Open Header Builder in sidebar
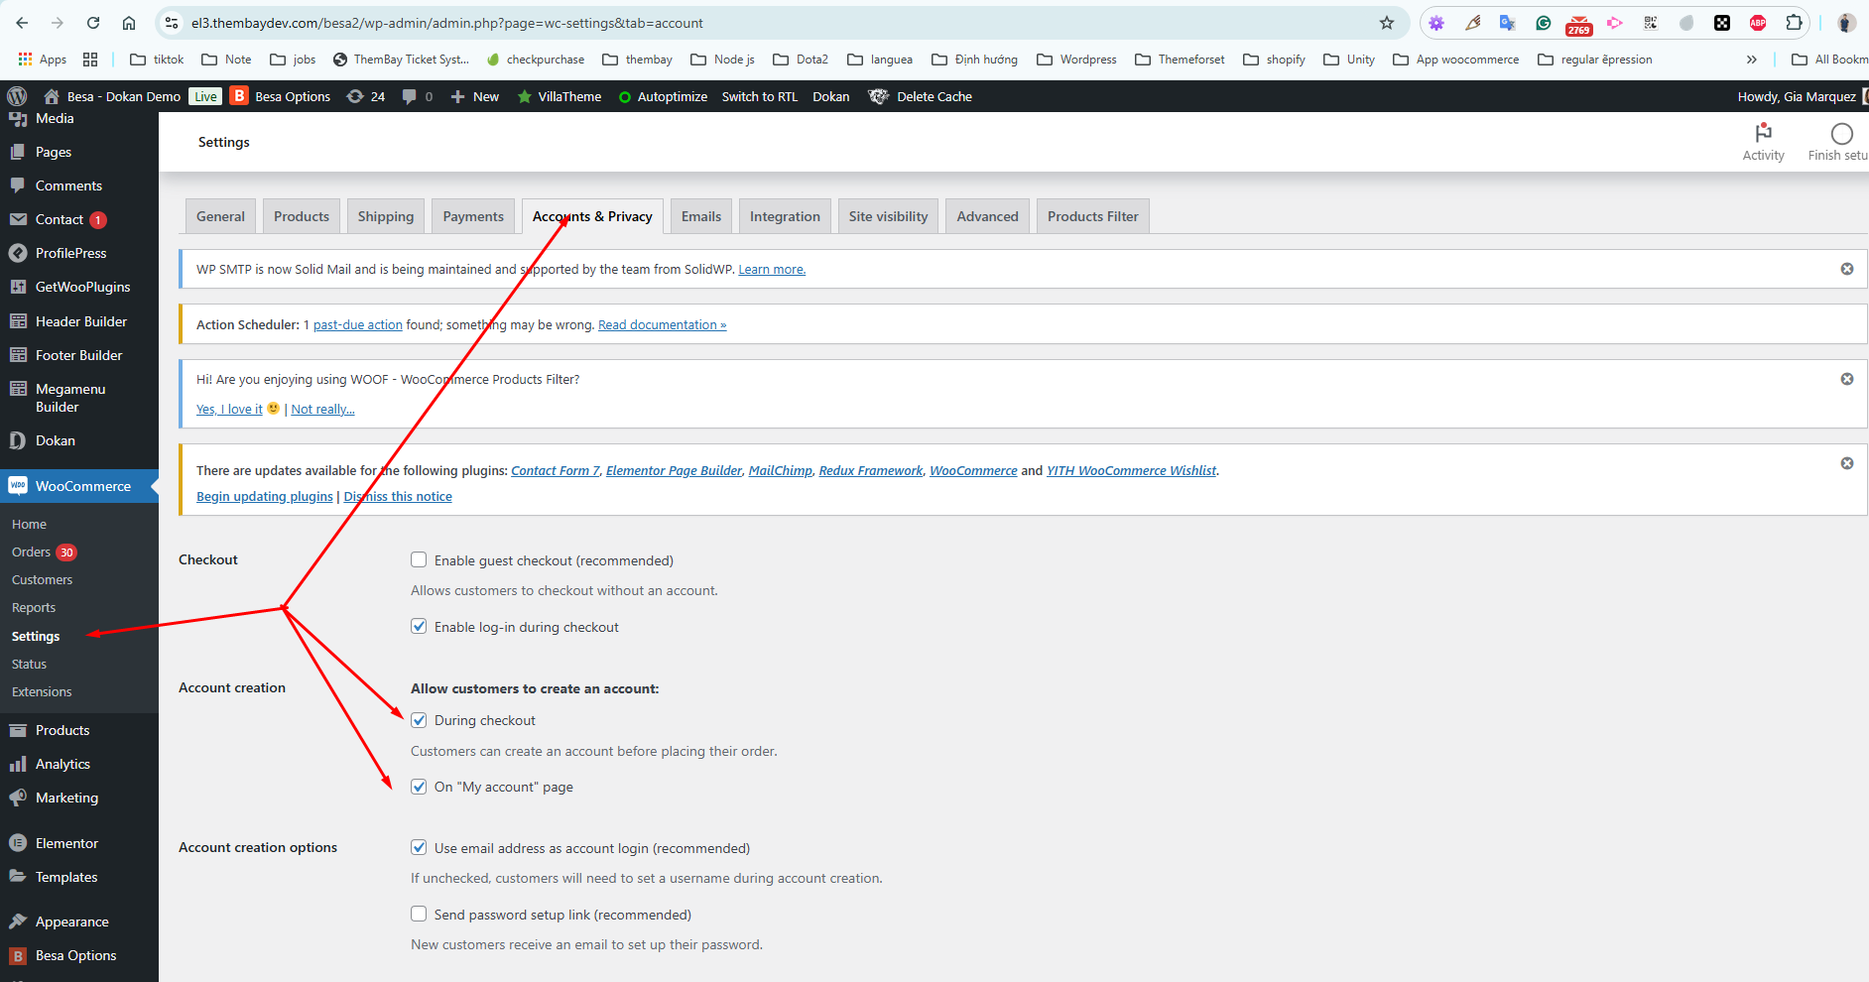This screenshot has height=982, width=1869. (x=79, y=321)
